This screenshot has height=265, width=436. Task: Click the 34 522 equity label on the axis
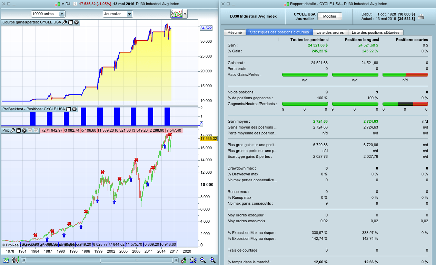(x=206, y=28)
